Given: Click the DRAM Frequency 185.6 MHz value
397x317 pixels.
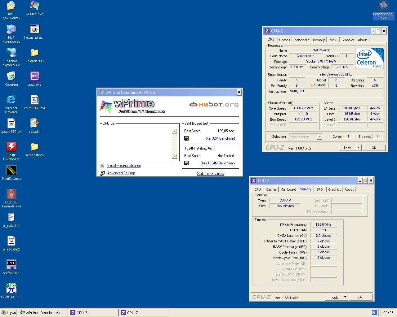Looking at the screenshot, I should pos(323,224).
